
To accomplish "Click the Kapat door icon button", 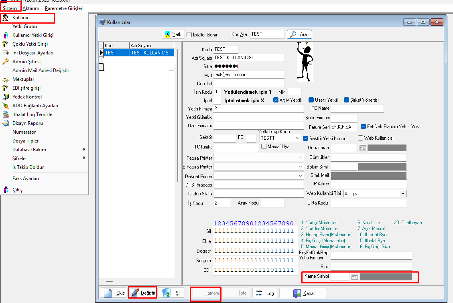I will point(303,293).
